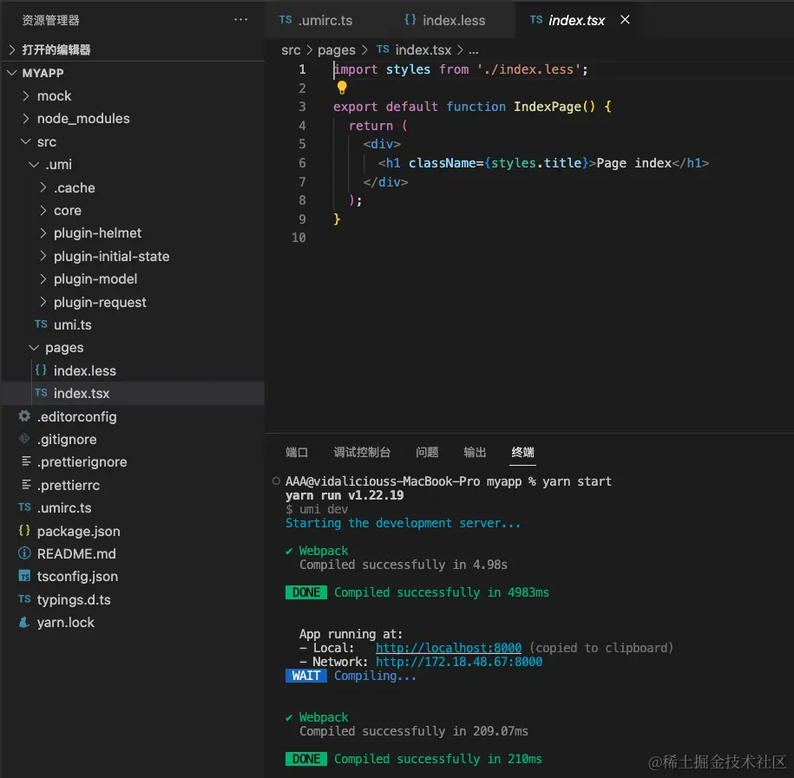The image size is (794, 778).
Task: Open umi.ts in the file tree
Action: (x=72, y=325)
